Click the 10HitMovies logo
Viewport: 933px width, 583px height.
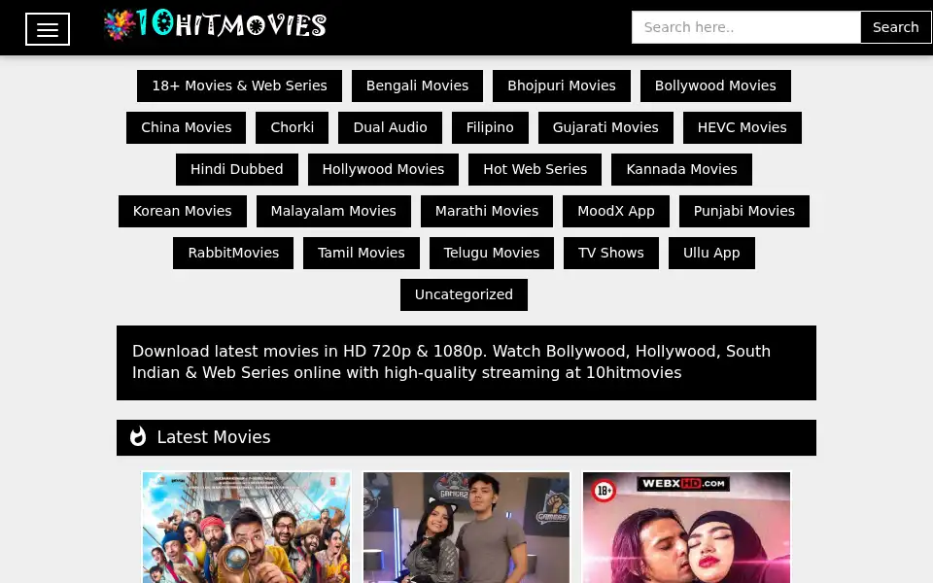215,25
